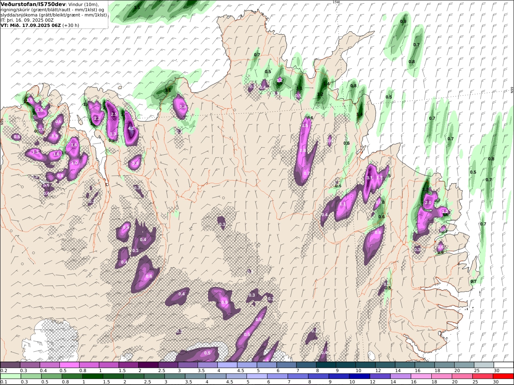Select the 0.2 label in the snow legend

[4, 371]
